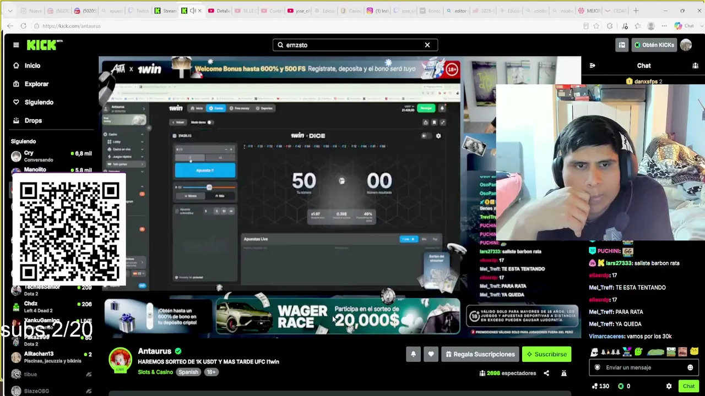Click the Wager Race banner in stream
Viewport: 705px width, 396px height.
pos(337,316)
